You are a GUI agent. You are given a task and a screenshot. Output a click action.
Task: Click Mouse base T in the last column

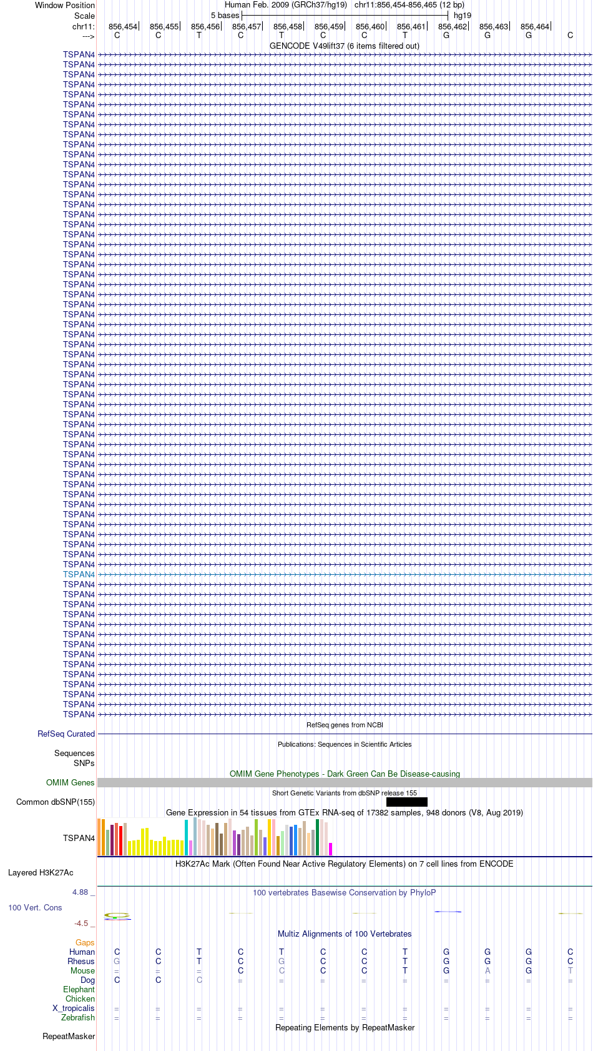coord(570,971)
